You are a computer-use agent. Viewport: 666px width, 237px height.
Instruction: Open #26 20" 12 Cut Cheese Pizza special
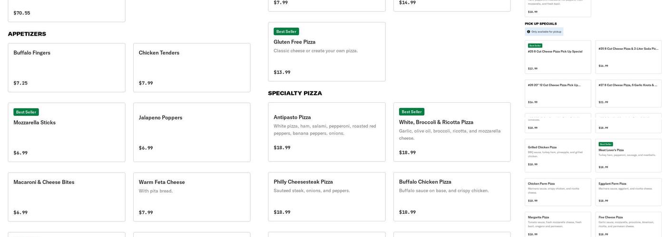click(x=558, y=93)
